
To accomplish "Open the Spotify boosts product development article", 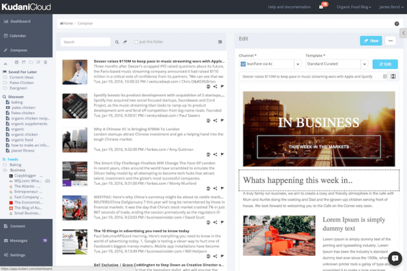I will point(159,95).
